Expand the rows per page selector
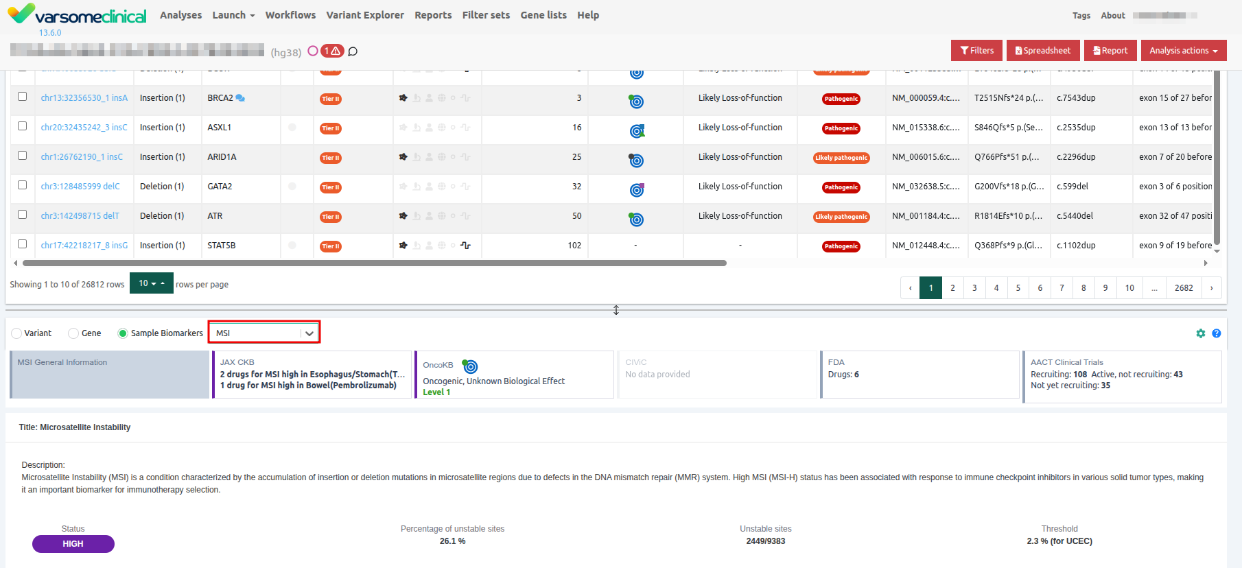1242x568 pixels. click(151, 283)
